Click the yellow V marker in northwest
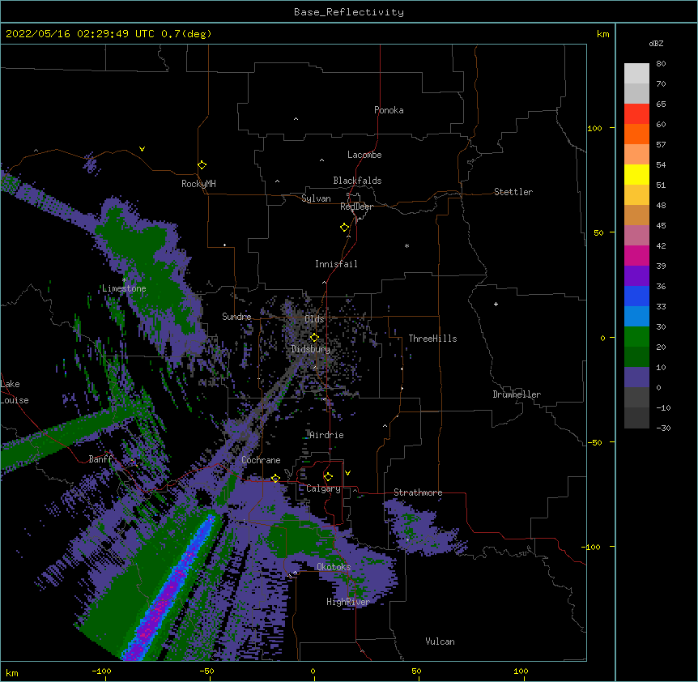 click(x=142, y=149)
